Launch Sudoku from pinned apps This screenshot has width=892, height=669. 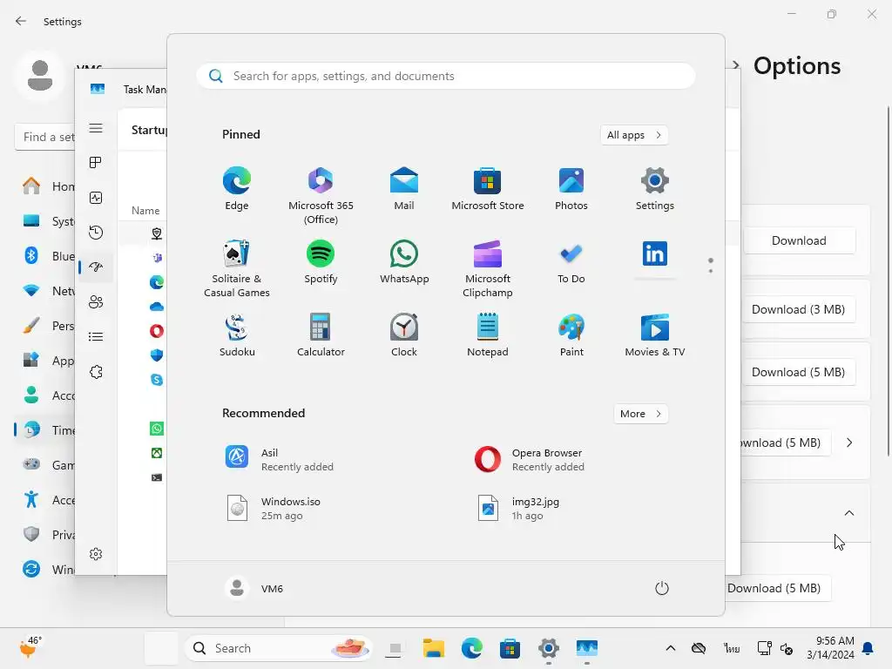pyautogui.click(x=237, y=335)
